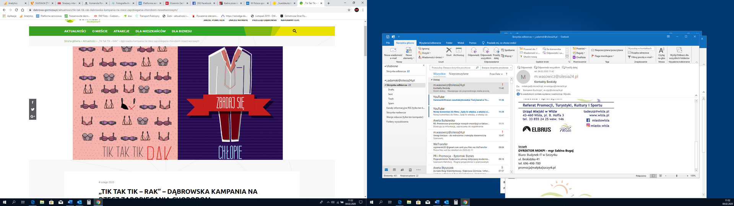Open Calendar icon in Outlook navigation bar
Viewport: 734px width, 206px height.
click(x=394, y=170)
